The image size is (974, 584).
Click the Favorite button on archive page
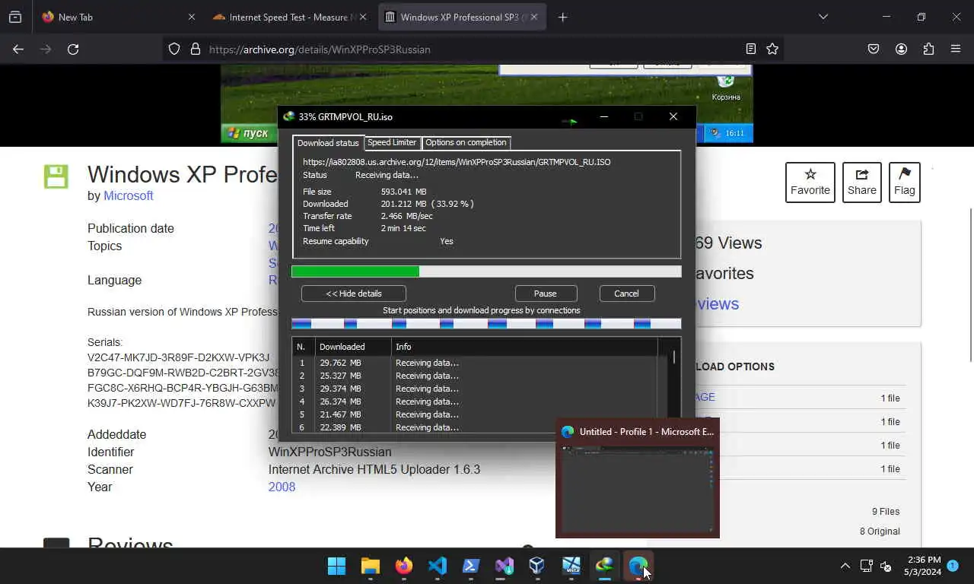pyautogui.click(x=810, y=182)
